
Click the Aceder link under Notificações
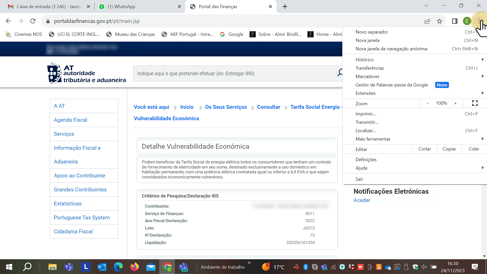pyautogui.click(x=362, y=200)
